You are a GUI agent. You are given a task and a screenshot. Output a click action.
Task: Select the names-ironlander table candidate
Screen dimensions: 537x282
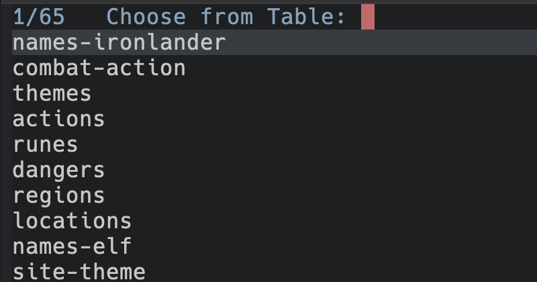[x=119, y=42]
